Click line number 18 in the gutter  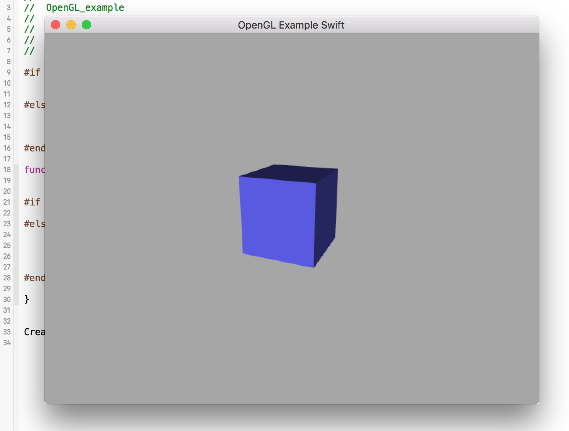click(7, 170)
